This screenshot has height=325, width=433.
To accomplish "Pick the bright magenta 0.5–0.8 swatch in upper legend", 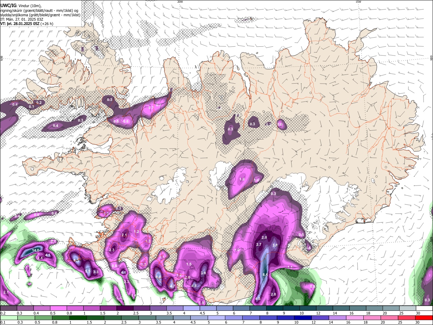I will 58,308.
